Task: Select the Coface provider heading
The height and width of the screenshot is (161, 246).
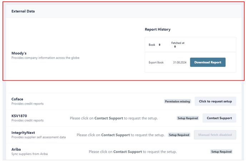Action: 17,99
